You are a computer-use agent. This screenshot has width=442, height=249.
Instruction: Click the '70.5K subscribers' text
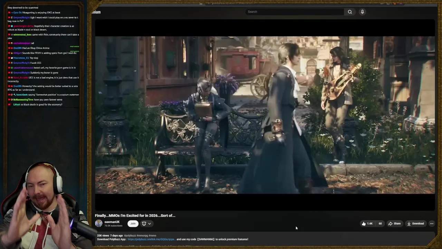tap(113, 226)
